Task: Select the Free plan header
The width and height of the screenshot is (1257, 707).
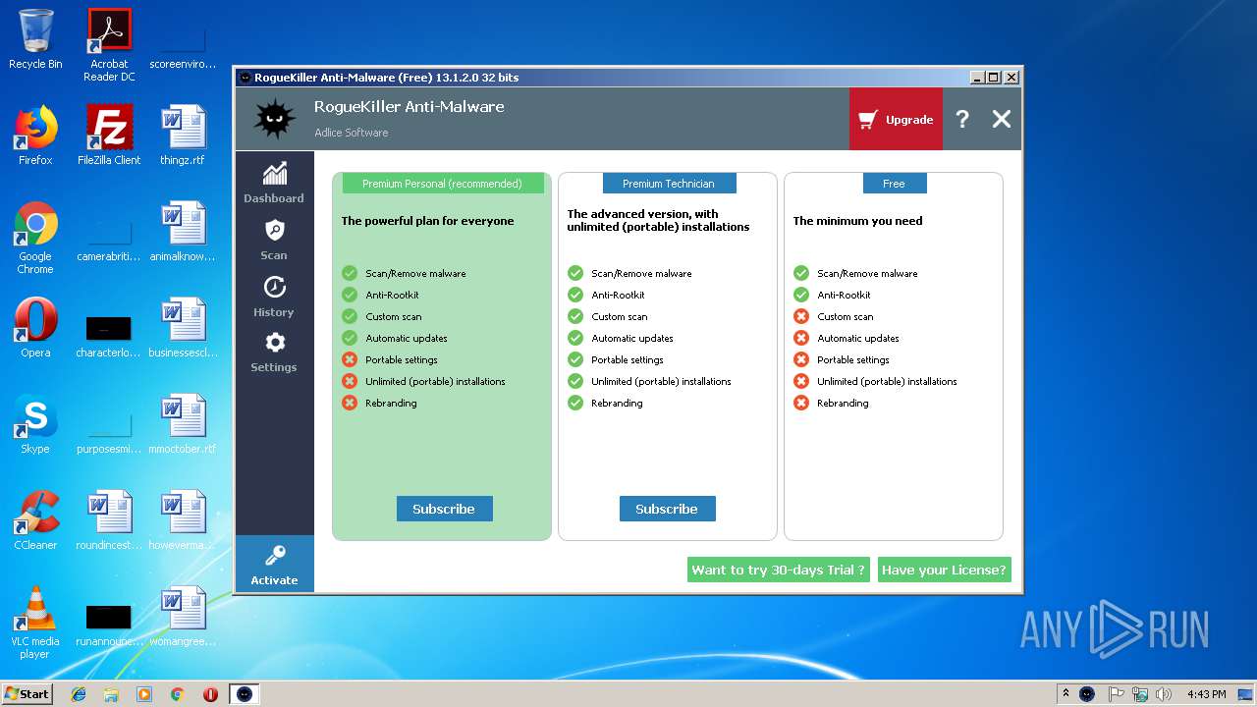Action: [x=894, y=184]
